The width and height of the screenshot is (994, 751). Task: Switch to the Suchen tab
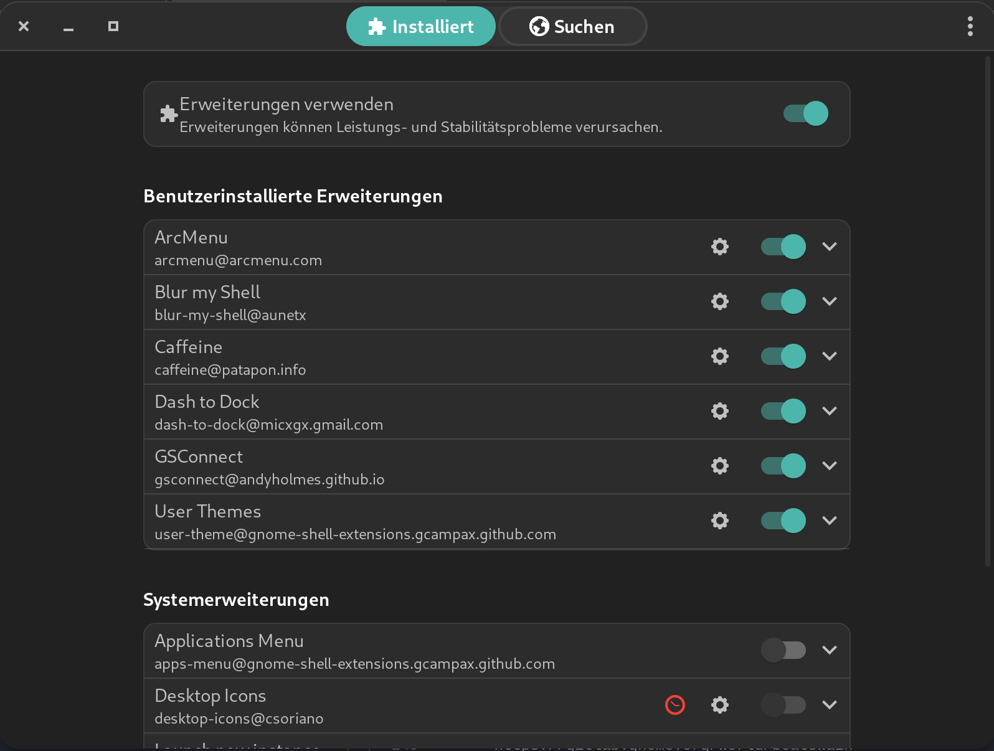(x=573, y=26)
